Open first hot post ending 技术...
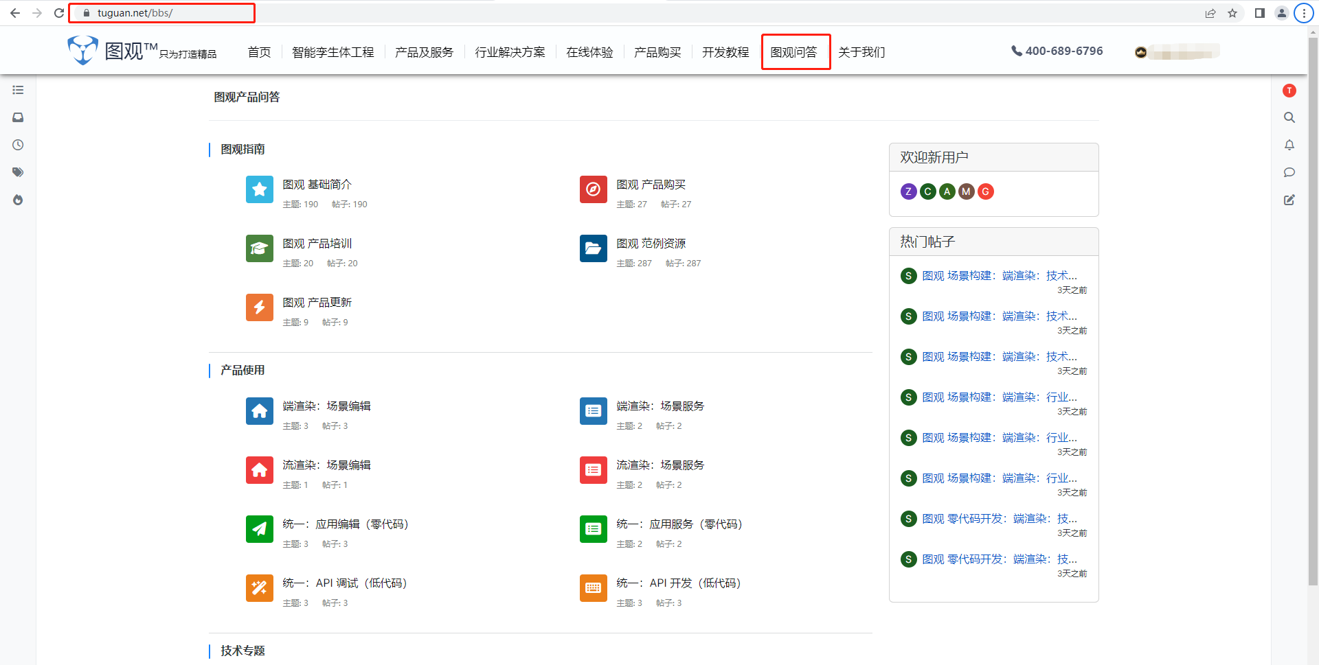1319x665 pixels. [x=1000, y=276]
